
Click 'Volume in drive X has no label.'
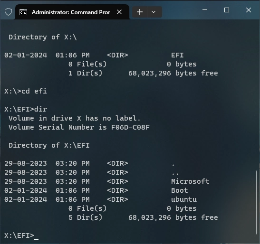coord(75,118)
